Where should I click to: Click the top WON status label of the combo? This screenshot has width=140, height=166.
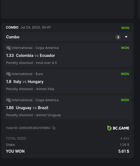pyautogui.click(x=125, y=28)
